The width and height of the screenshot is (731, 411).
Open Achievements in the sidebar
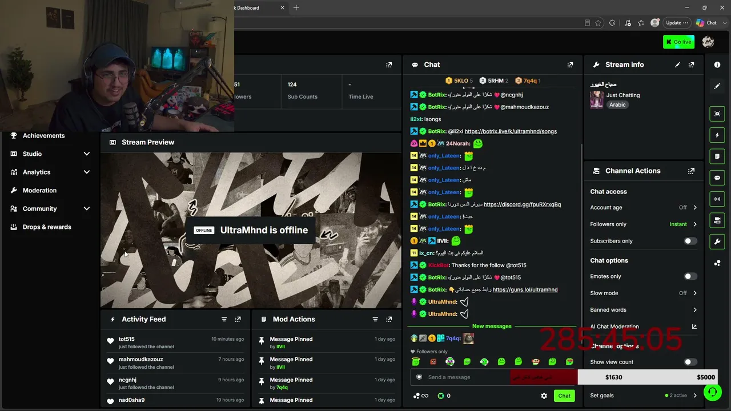[44, 136]
